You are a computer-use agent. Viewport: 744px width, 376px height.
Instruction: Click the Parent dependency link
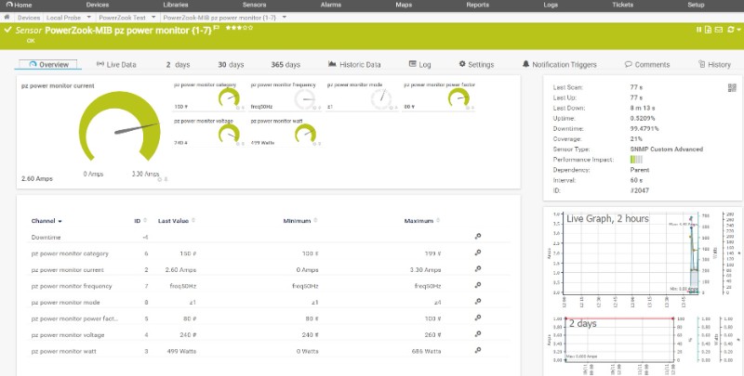640,170
